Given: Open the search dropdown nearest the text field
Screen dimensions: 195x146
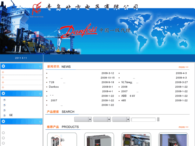Looking at the screenshot, I should pyautogui.click(x=121, y=119).
